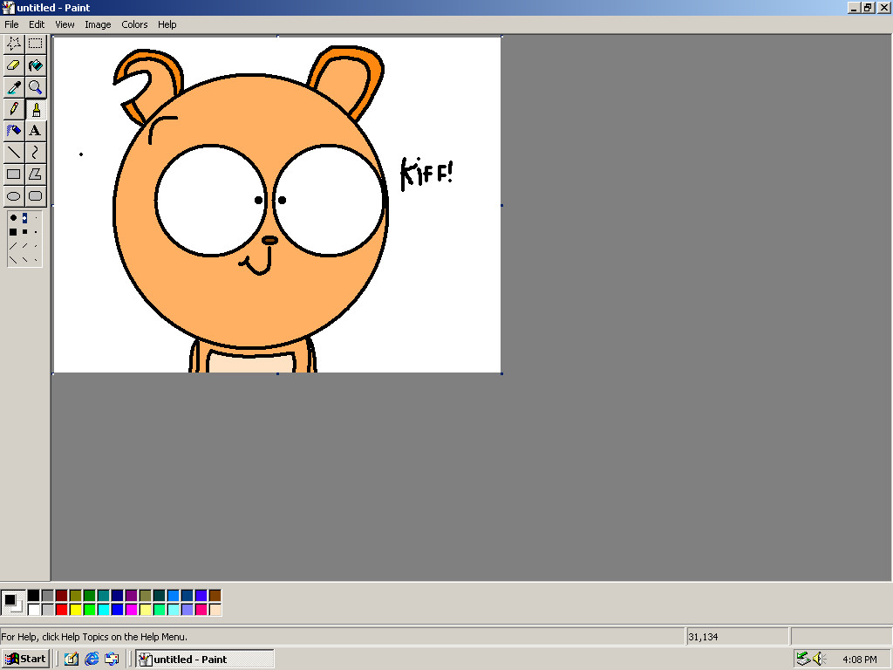Image resolution: width=893 pixels, height=670 pixels.
Task: Activate the Fill With Color bucket tool
Action: pyautogui.click(x=35, y=65)
